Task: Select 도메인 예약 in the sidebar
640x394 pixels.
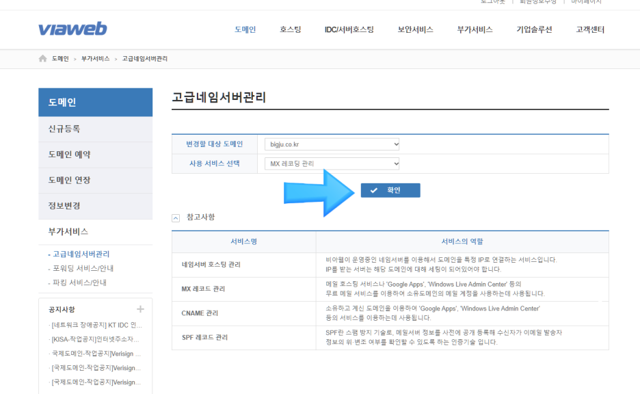Action: point(96,155)
